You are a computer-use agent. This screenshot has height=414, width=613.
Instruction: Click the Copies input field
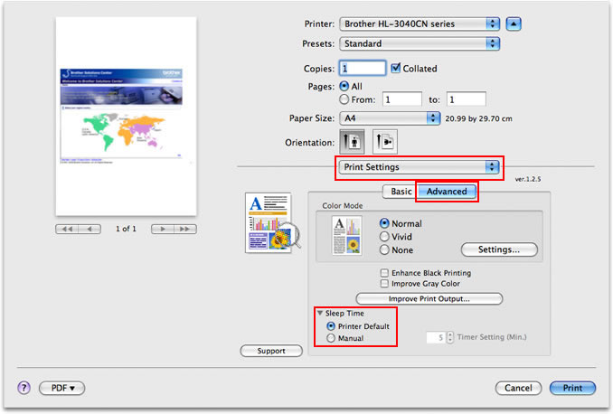coord(363,68)
